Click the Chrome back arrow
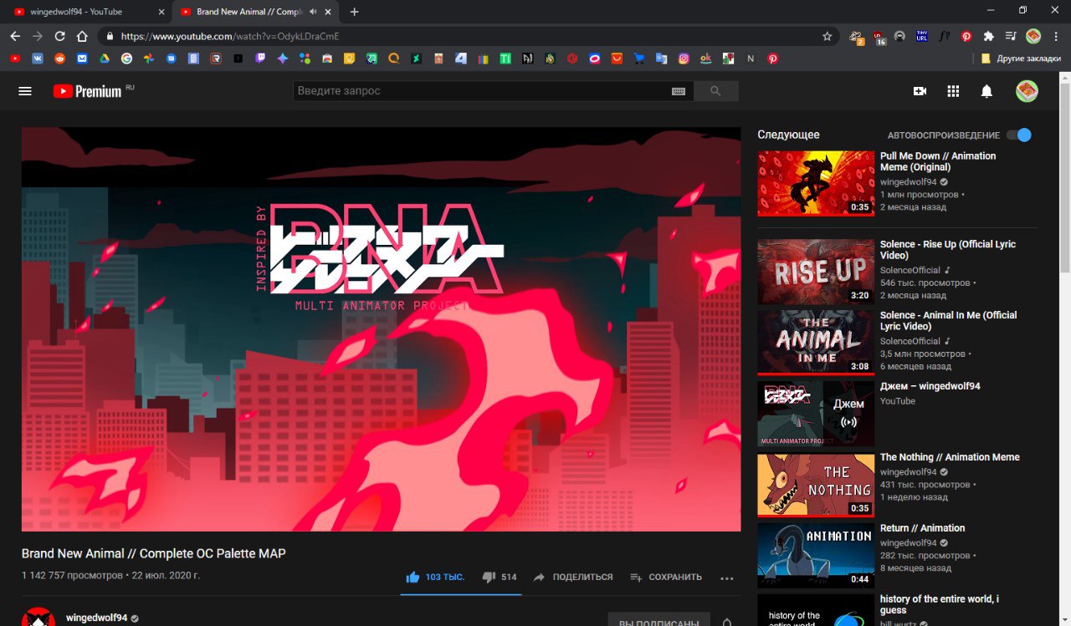This screenshot has height=626, width=1071. pyautogui.click(x=15, y=36)
